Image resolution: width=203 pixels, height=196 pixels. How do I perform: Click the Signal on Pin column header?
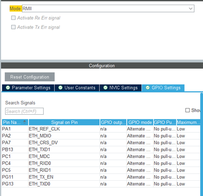click(x=64, y=122)
